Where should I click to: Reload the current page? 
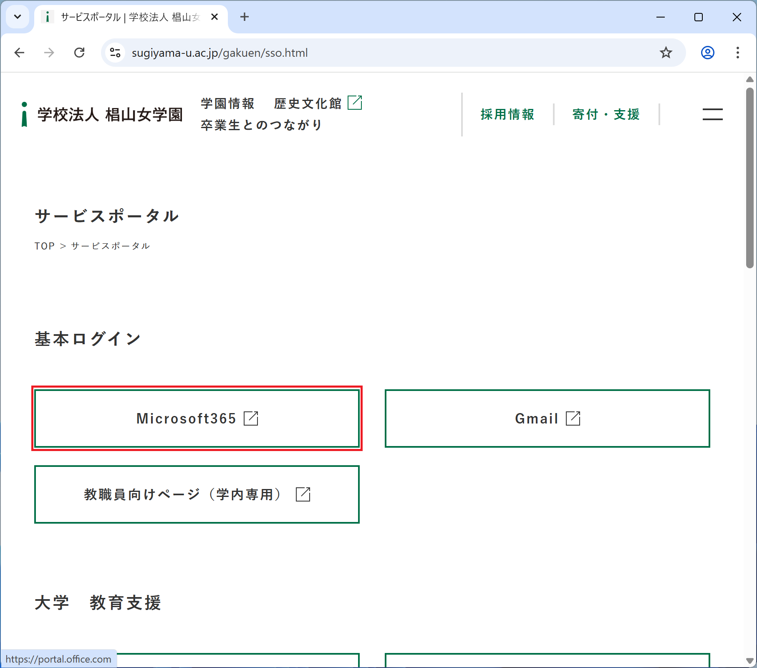[79, 53]
